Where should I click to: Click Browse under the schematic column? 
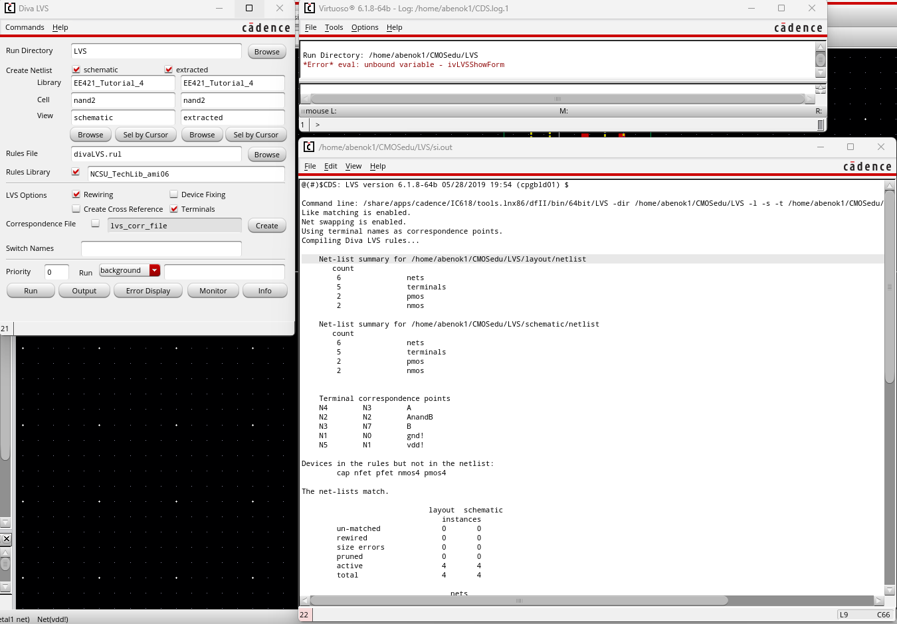pyautogui.click(x=90, y=135)
